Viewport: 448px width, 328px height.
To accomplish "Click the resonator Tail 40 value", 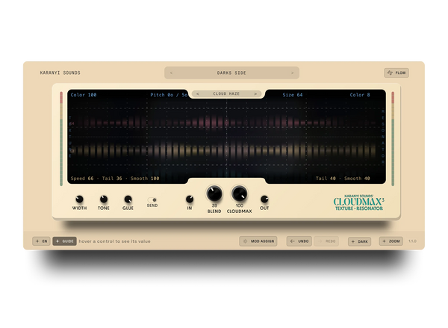I will (326, 179).
